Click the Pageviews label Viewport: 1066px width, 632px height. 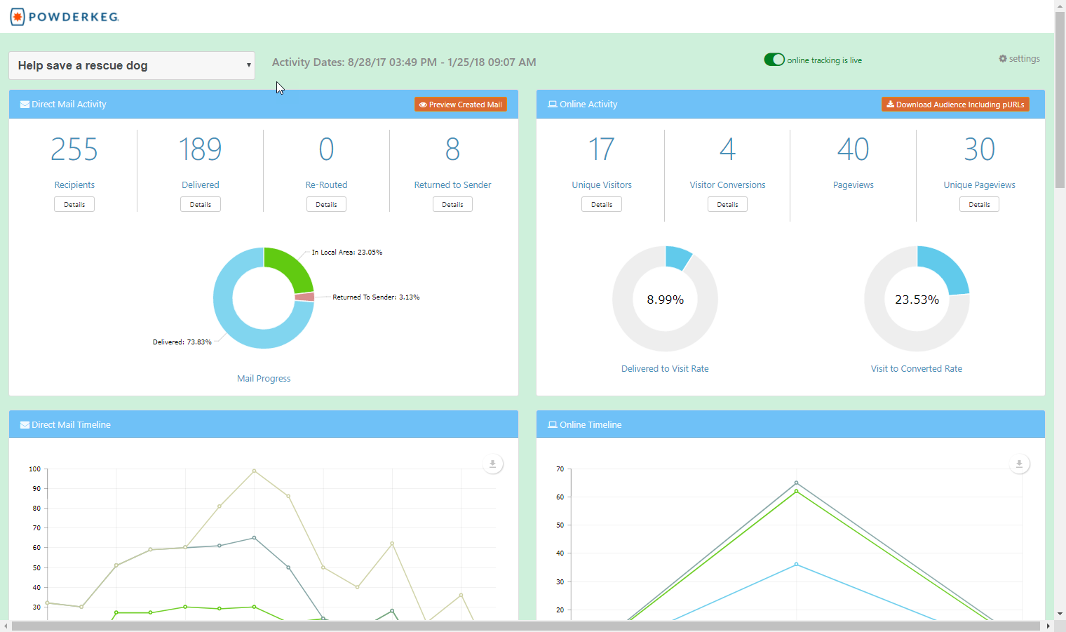tap(854, 184)
